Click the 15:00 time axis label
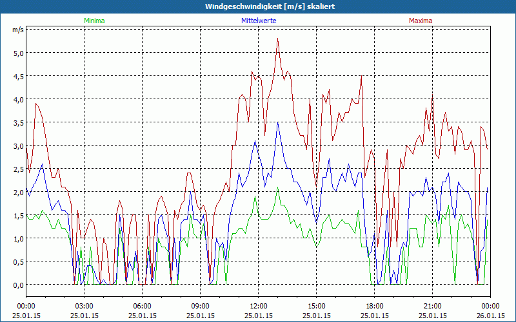The image size is (516, 322). [x=316, y=307]
